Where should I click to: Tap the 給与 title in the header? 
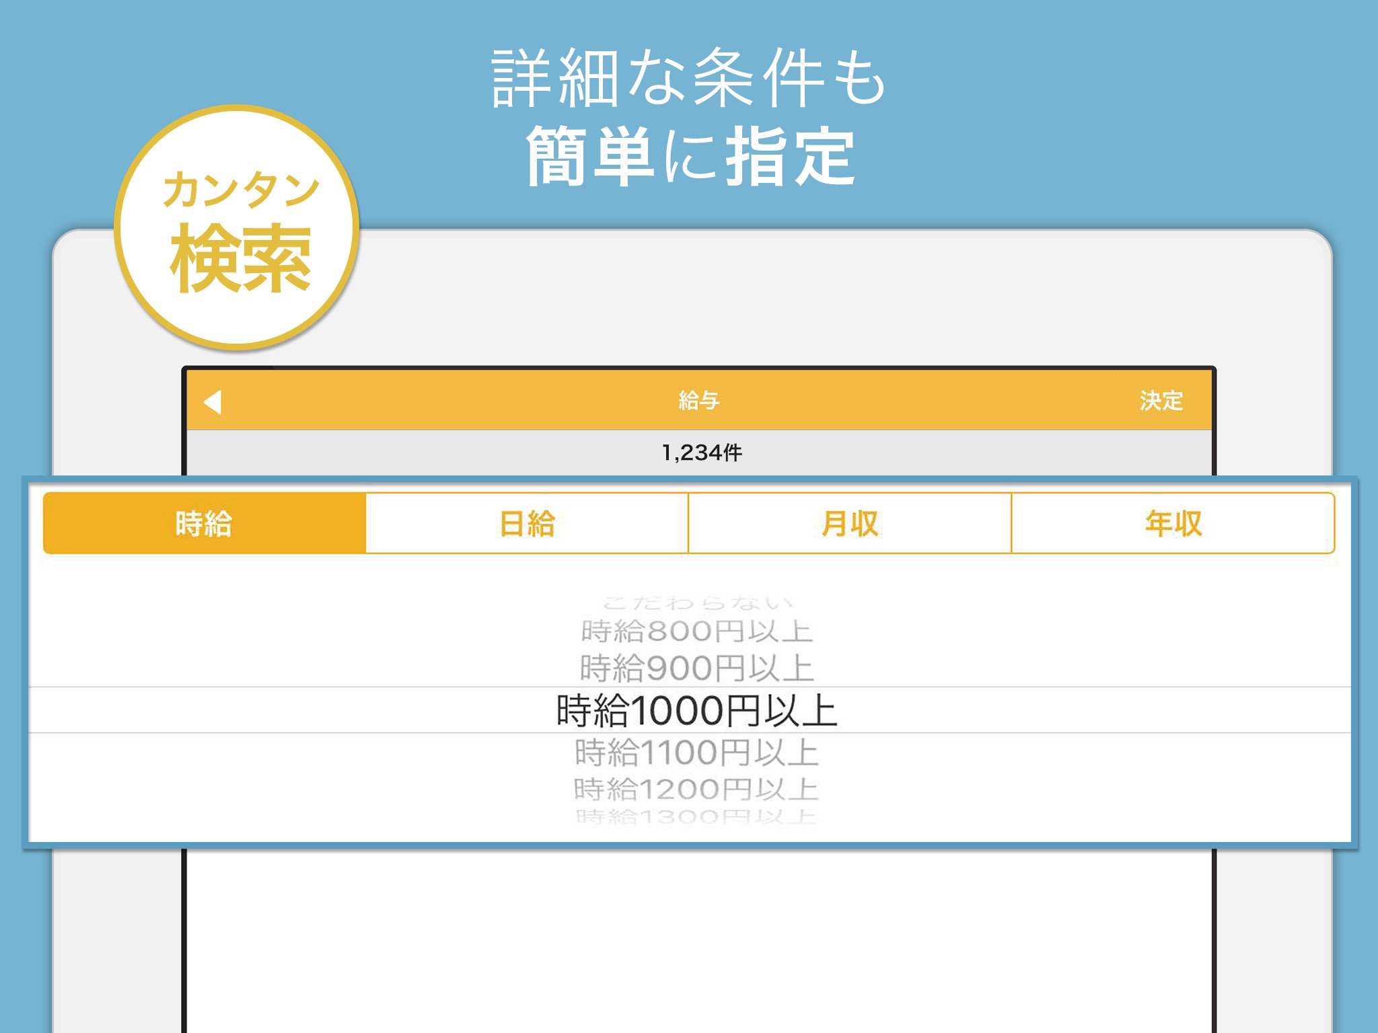tap(698, 401)
